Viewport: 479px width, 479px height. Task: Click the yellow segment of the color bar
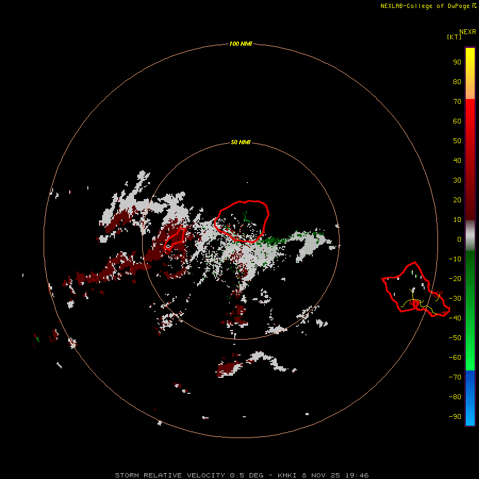470,73
